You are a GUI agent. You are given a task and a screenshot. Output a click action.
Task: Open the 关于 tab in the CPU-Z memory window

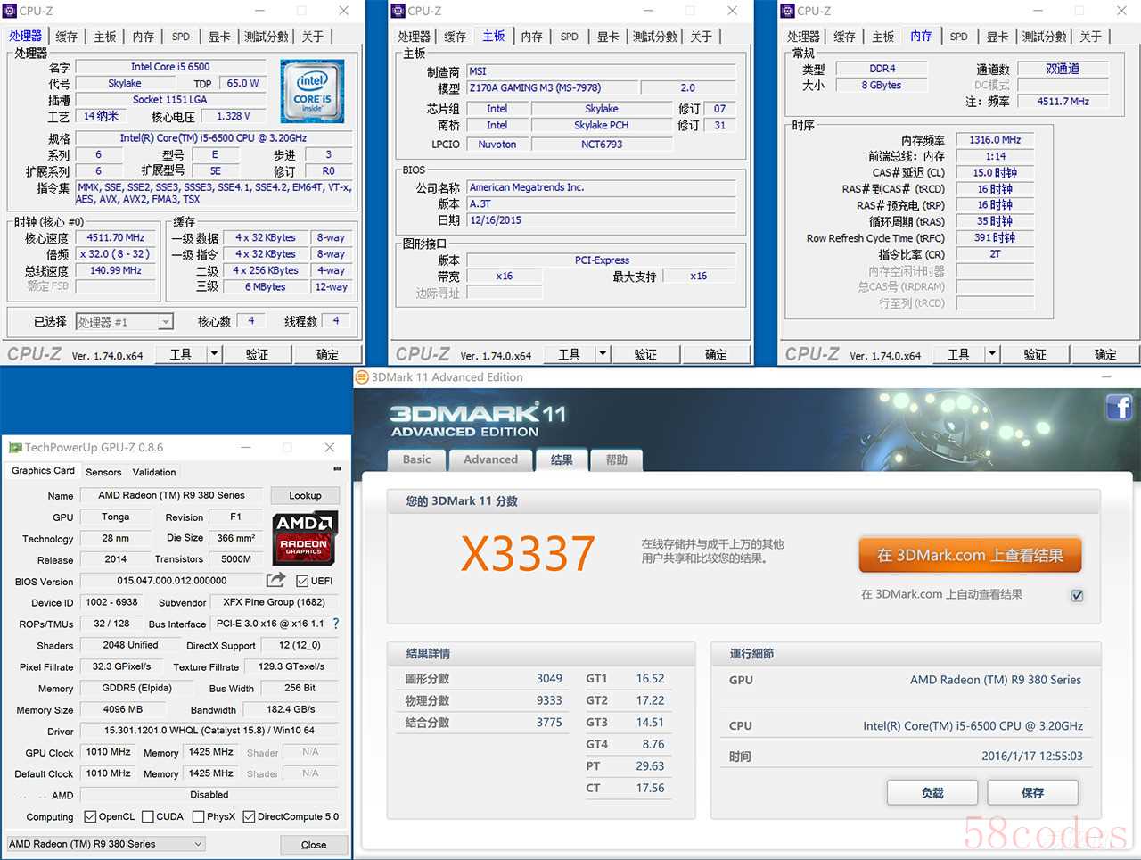coord(1090,37)
